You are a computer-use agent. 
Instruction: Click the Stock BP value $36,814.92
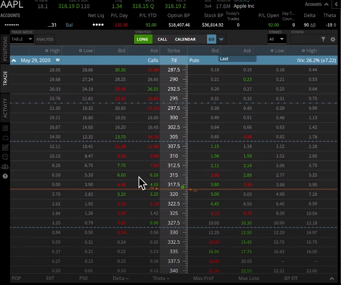pyautogui.click(x=213, y=25)
